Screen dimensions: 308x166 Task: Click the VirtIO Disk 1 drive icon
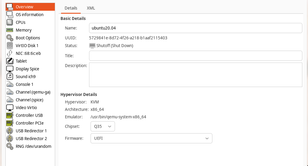tap(10, 46)
